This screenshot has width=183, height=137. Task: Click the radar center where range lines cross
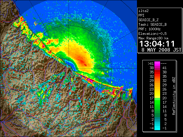click(x=69, y=68)
